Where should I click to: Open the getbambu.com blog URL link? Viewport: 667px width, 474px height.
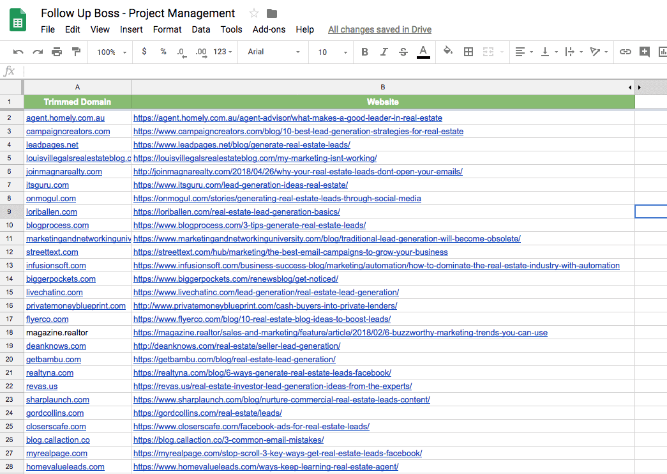click(234, 360)
